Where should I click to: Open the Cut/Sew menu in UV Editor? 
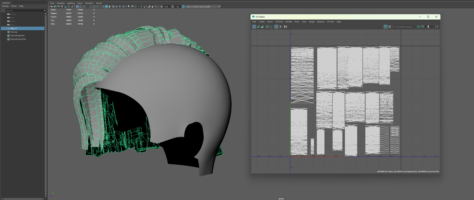(x=279, y=22)
